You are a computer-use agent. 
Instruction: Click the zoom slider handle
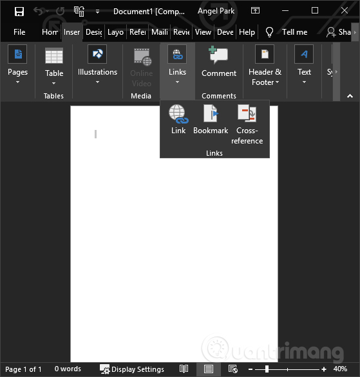click(x=267, y=369)
